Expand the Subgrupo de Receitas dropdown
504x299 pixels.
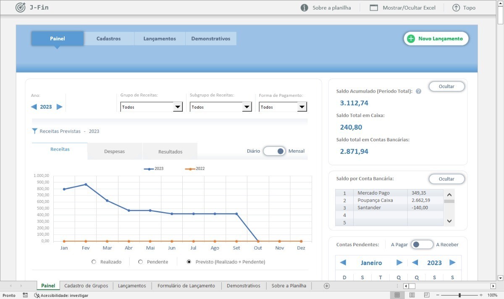[x=247, y=107]
